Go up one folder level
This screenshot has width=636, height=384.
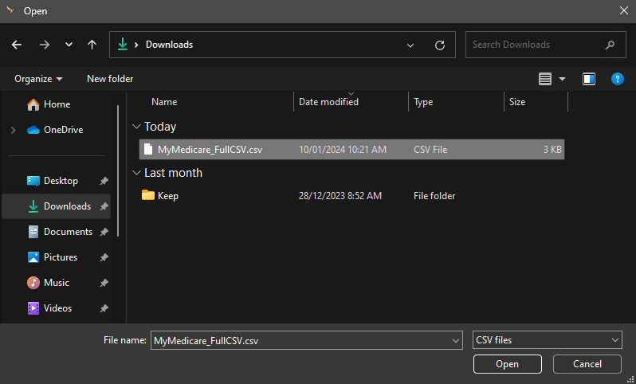point(92,45)
